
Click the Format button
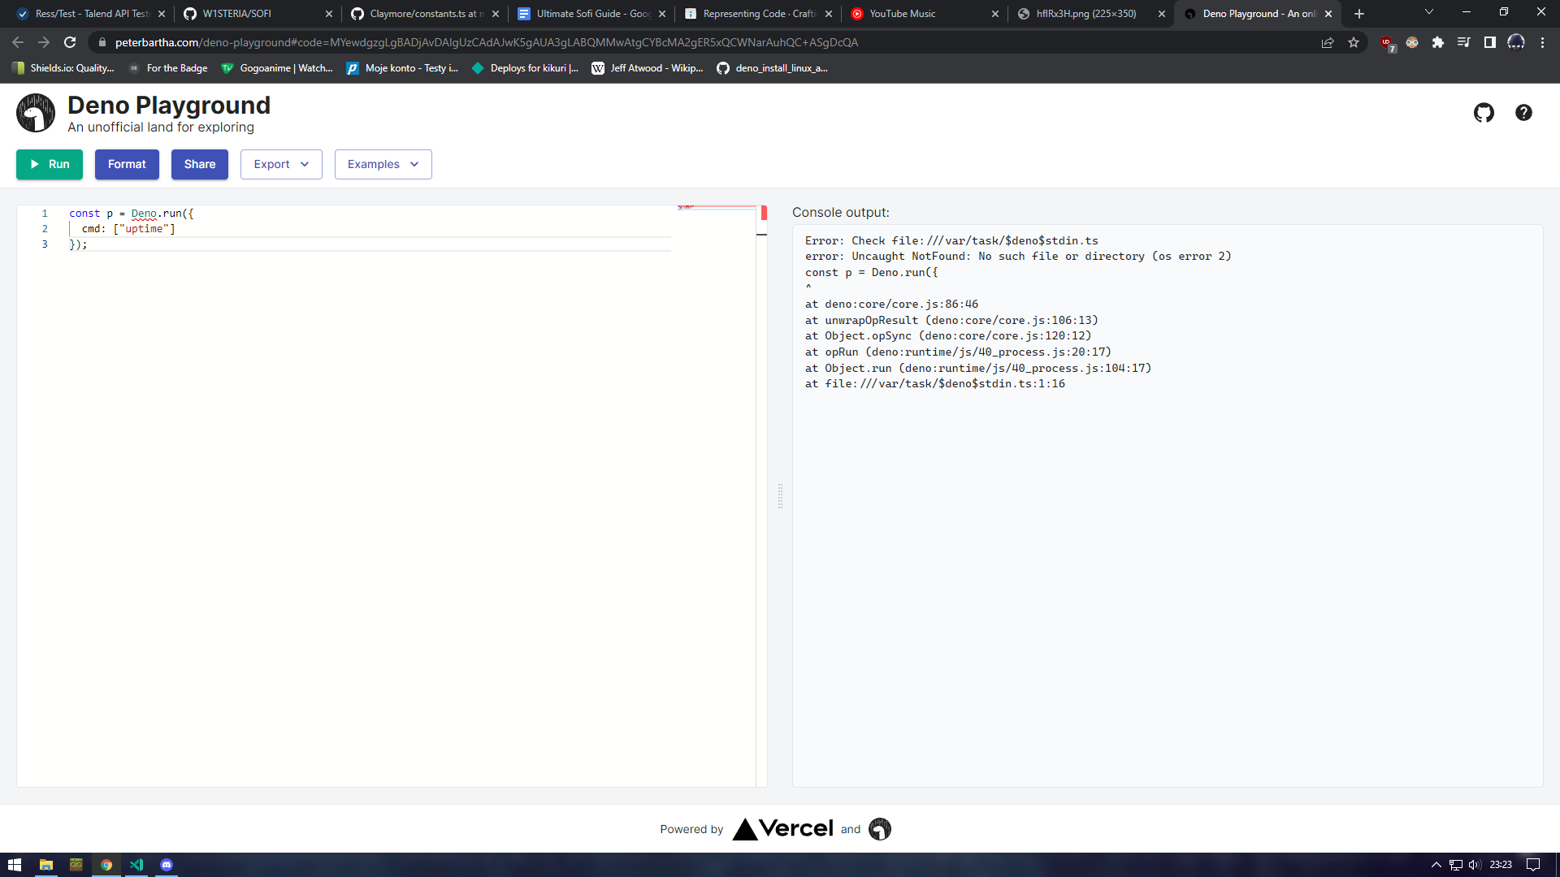(x=127, y=164)
